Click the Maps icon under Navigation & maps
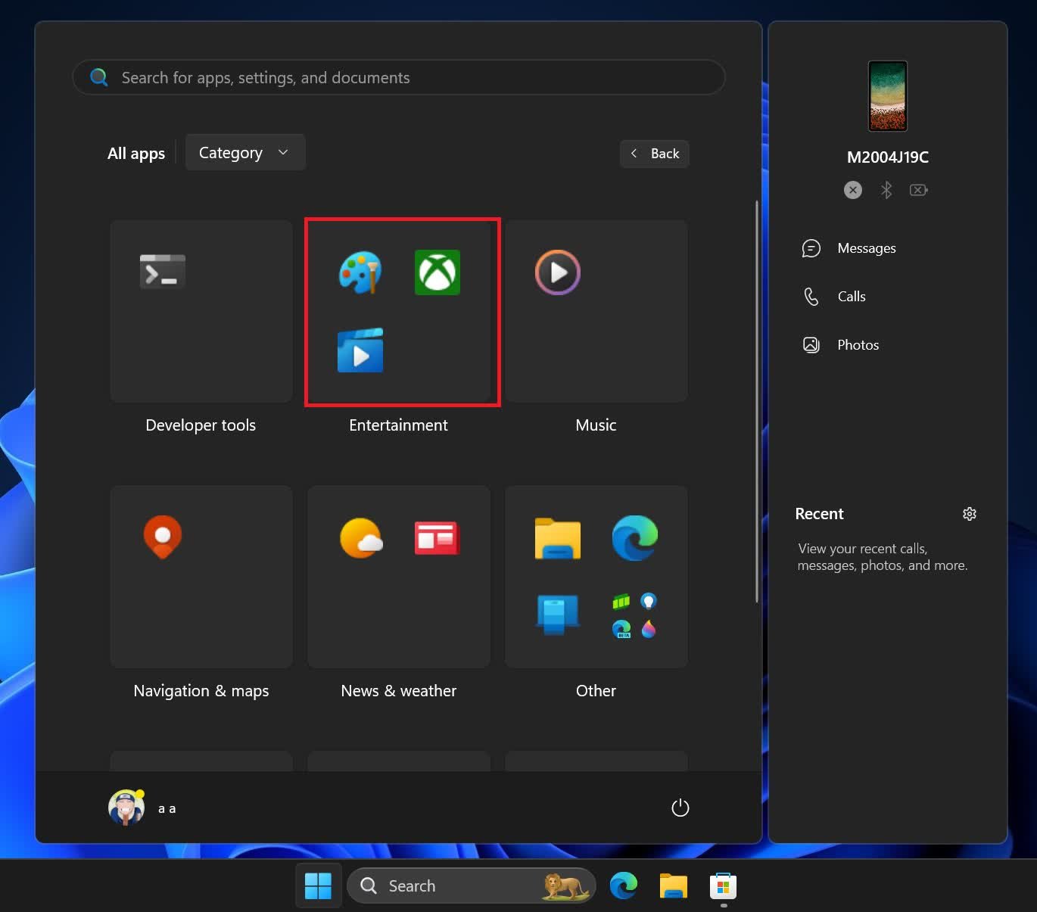 click(163, 538)
